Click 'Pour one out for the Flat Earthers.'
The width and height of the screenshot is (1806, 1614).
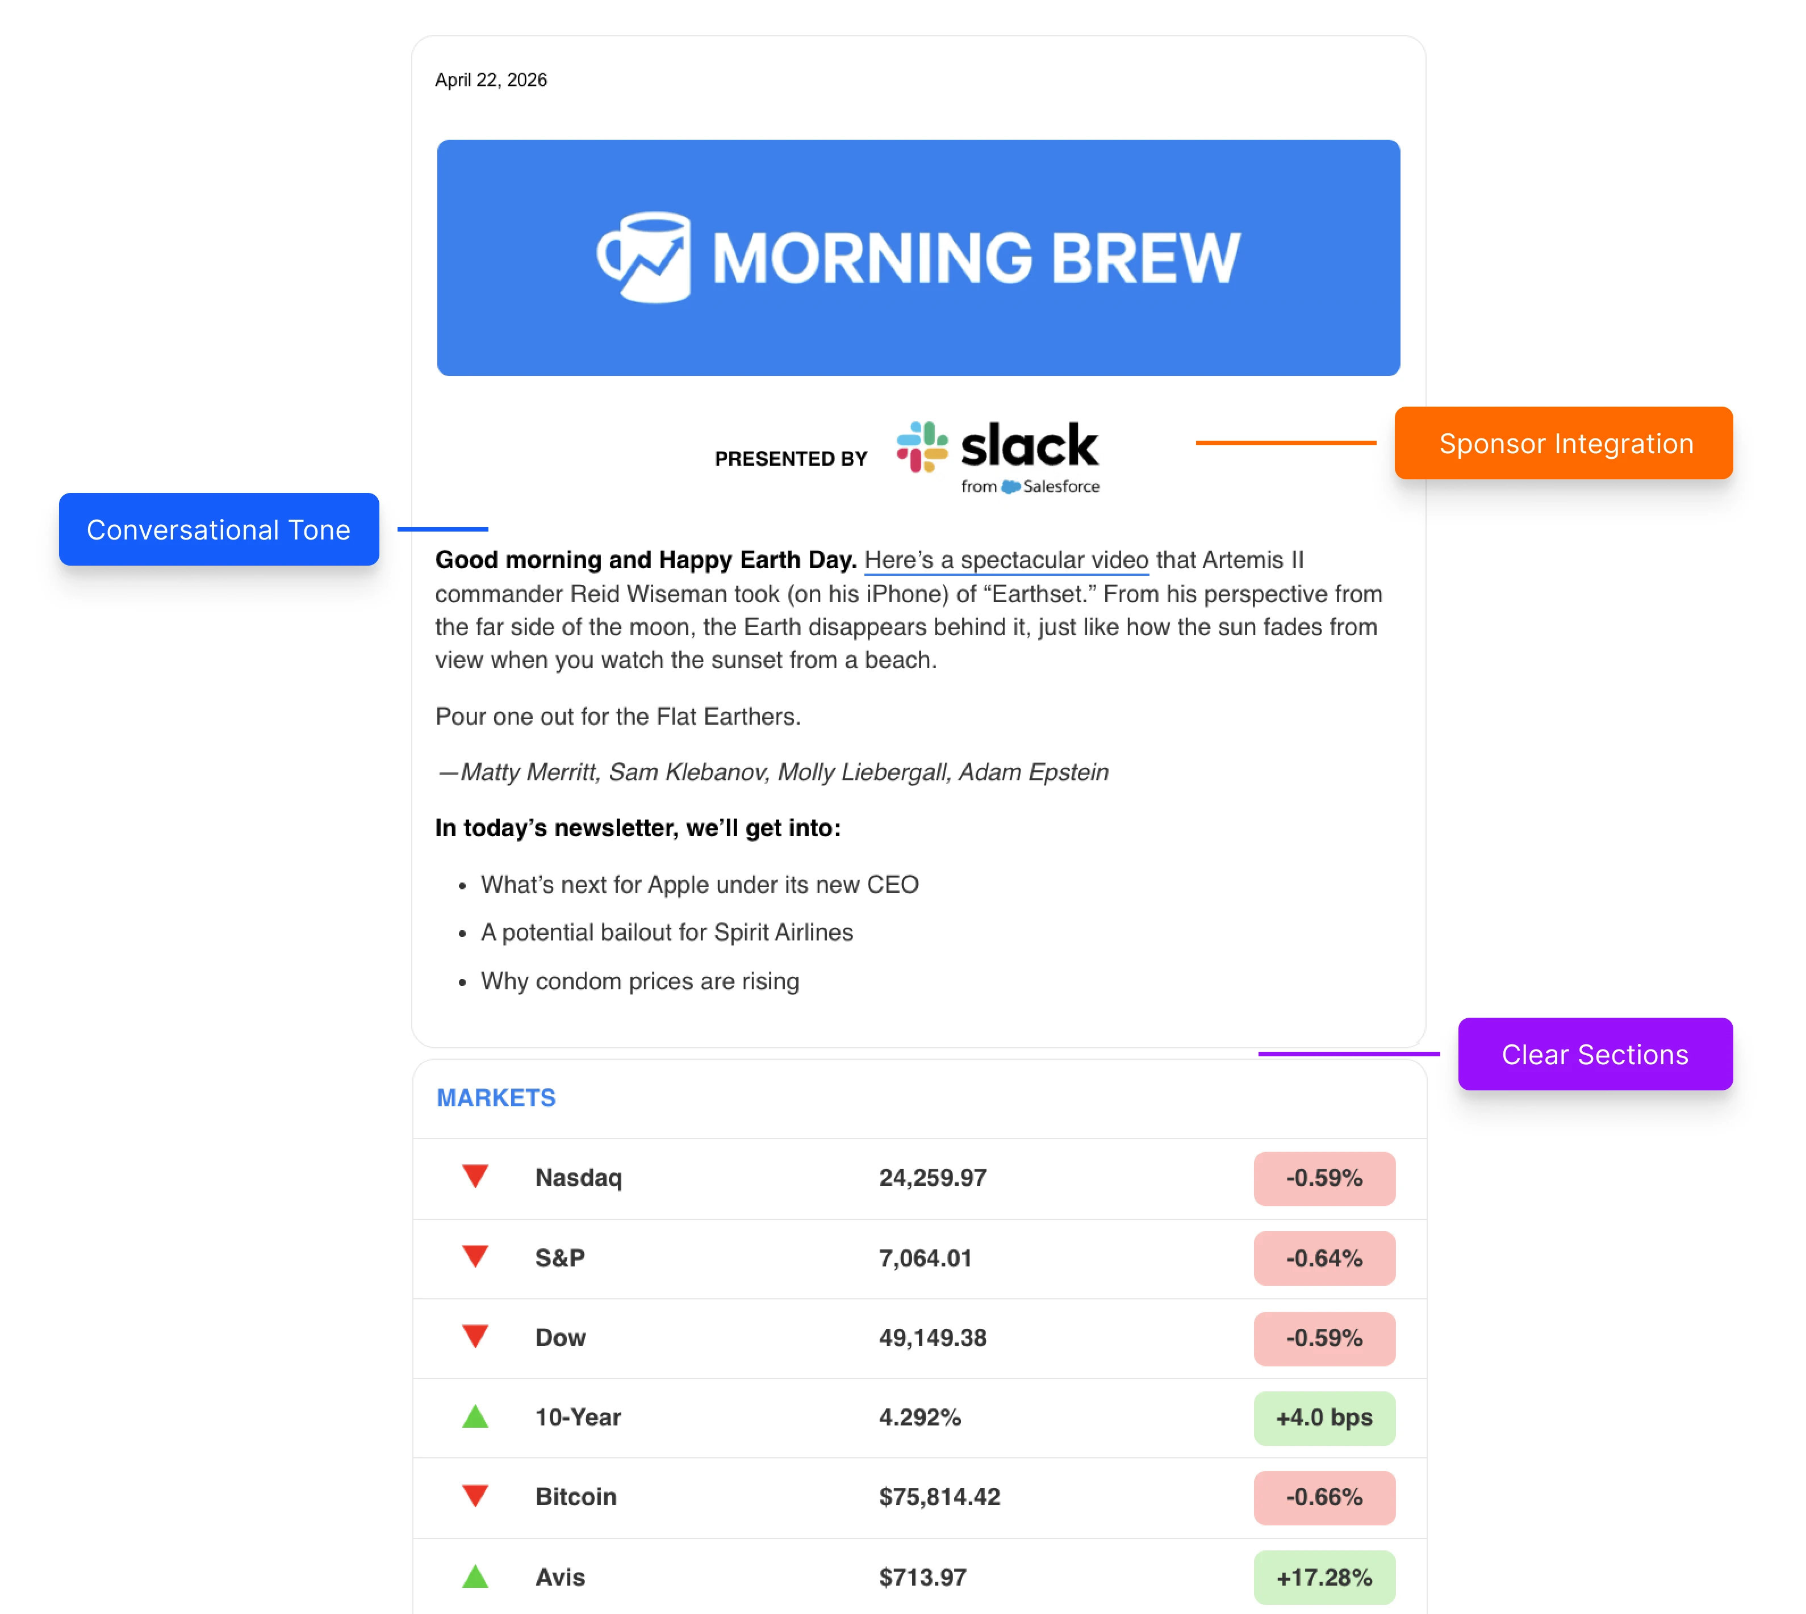tap(618, 717)
